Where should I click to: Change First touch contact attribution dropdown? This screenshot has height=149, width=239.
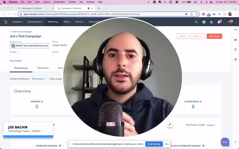pos(39,79)
